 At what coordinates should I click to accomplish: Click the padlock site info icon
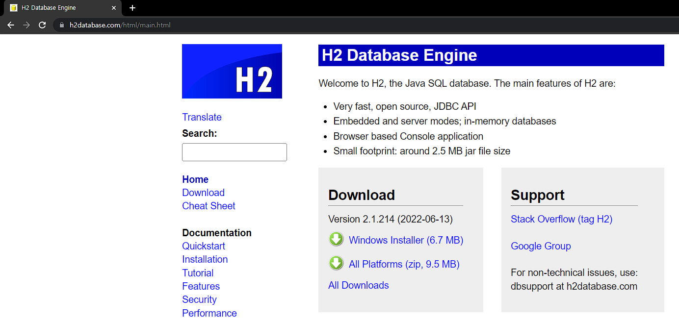pos(62,25)
